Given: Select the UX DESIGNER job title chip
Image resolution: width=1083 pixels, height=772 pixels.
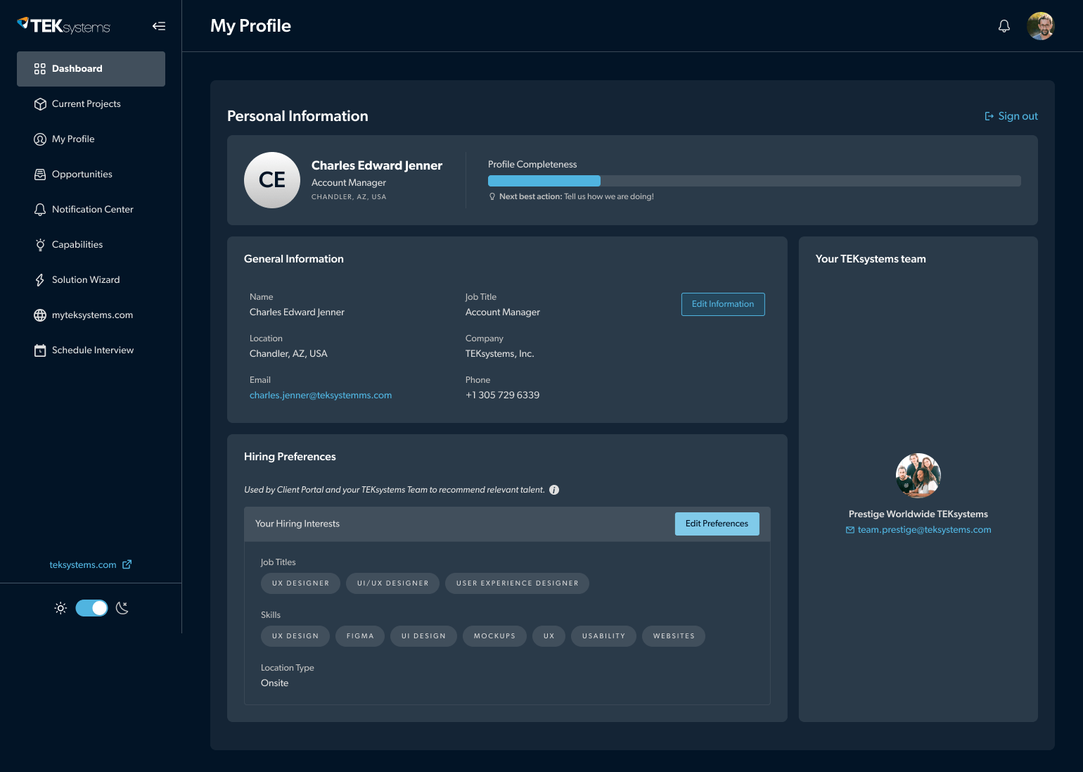Looking at the screenshot, I should (300, 583).
